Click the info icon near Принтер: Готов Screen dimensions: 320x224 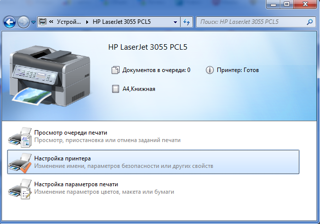(209, 70)
